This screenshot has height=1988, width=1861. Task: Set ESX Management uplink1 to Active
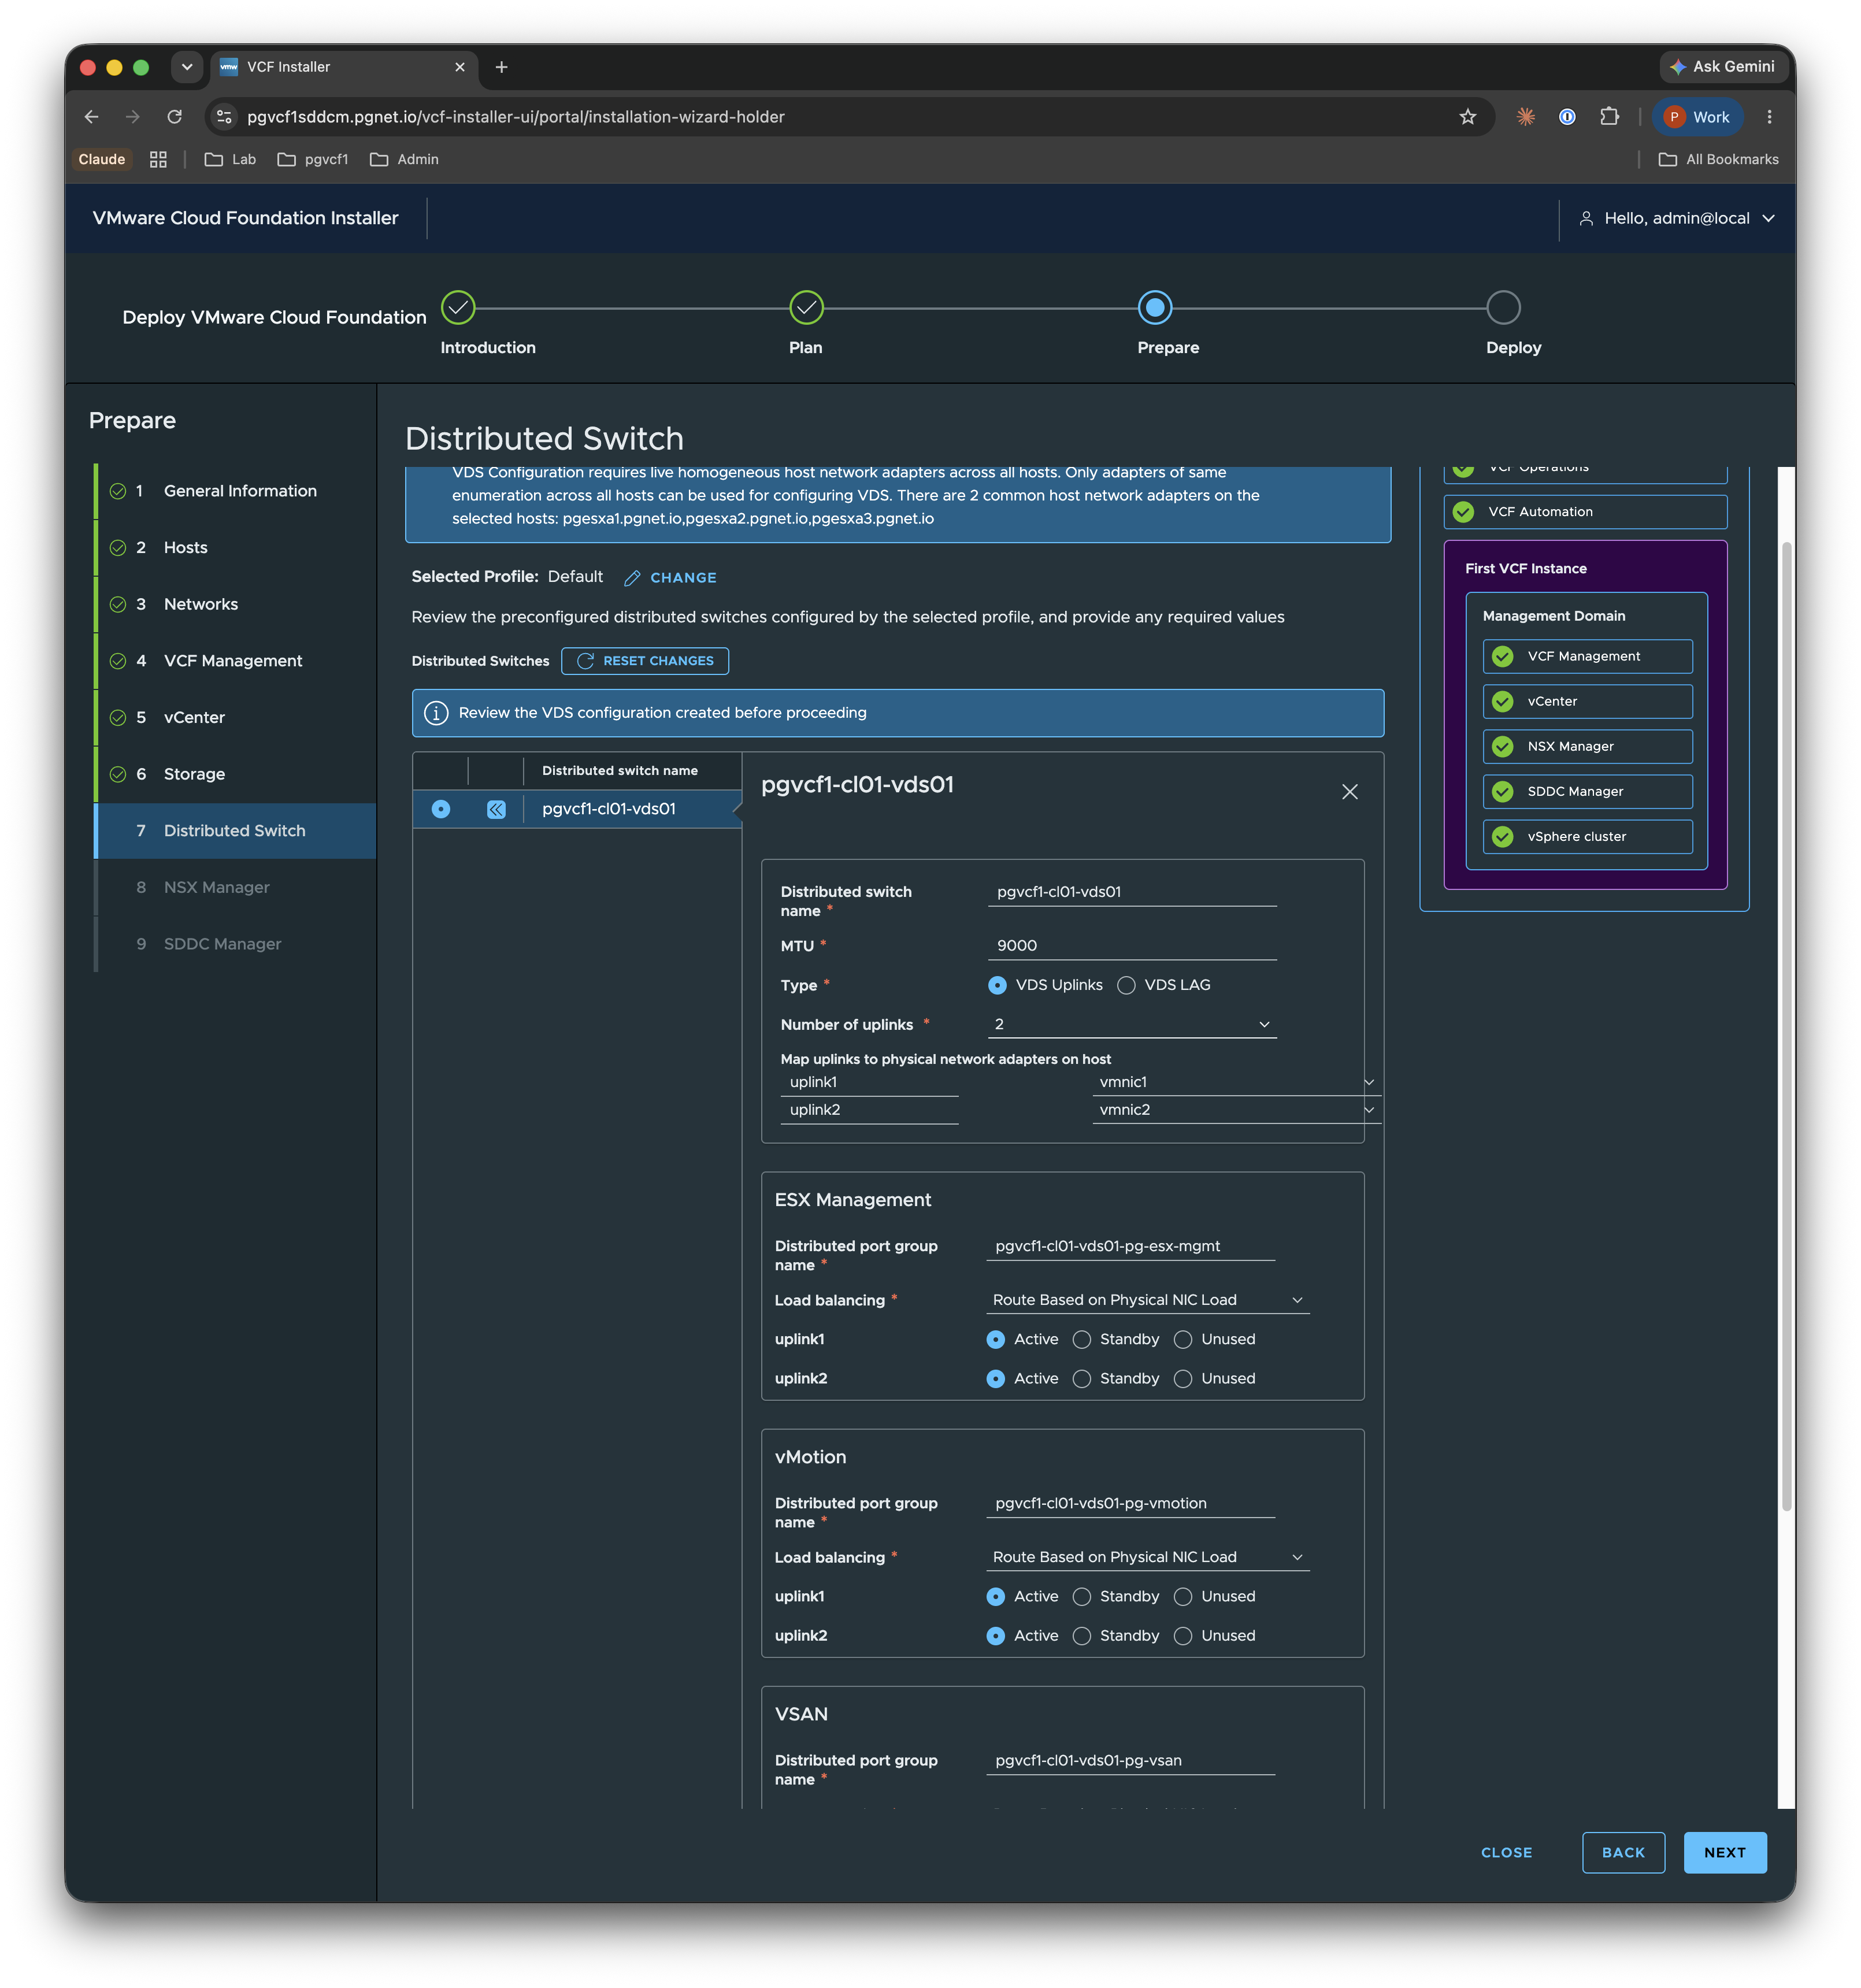click(x=995, y=1339)
